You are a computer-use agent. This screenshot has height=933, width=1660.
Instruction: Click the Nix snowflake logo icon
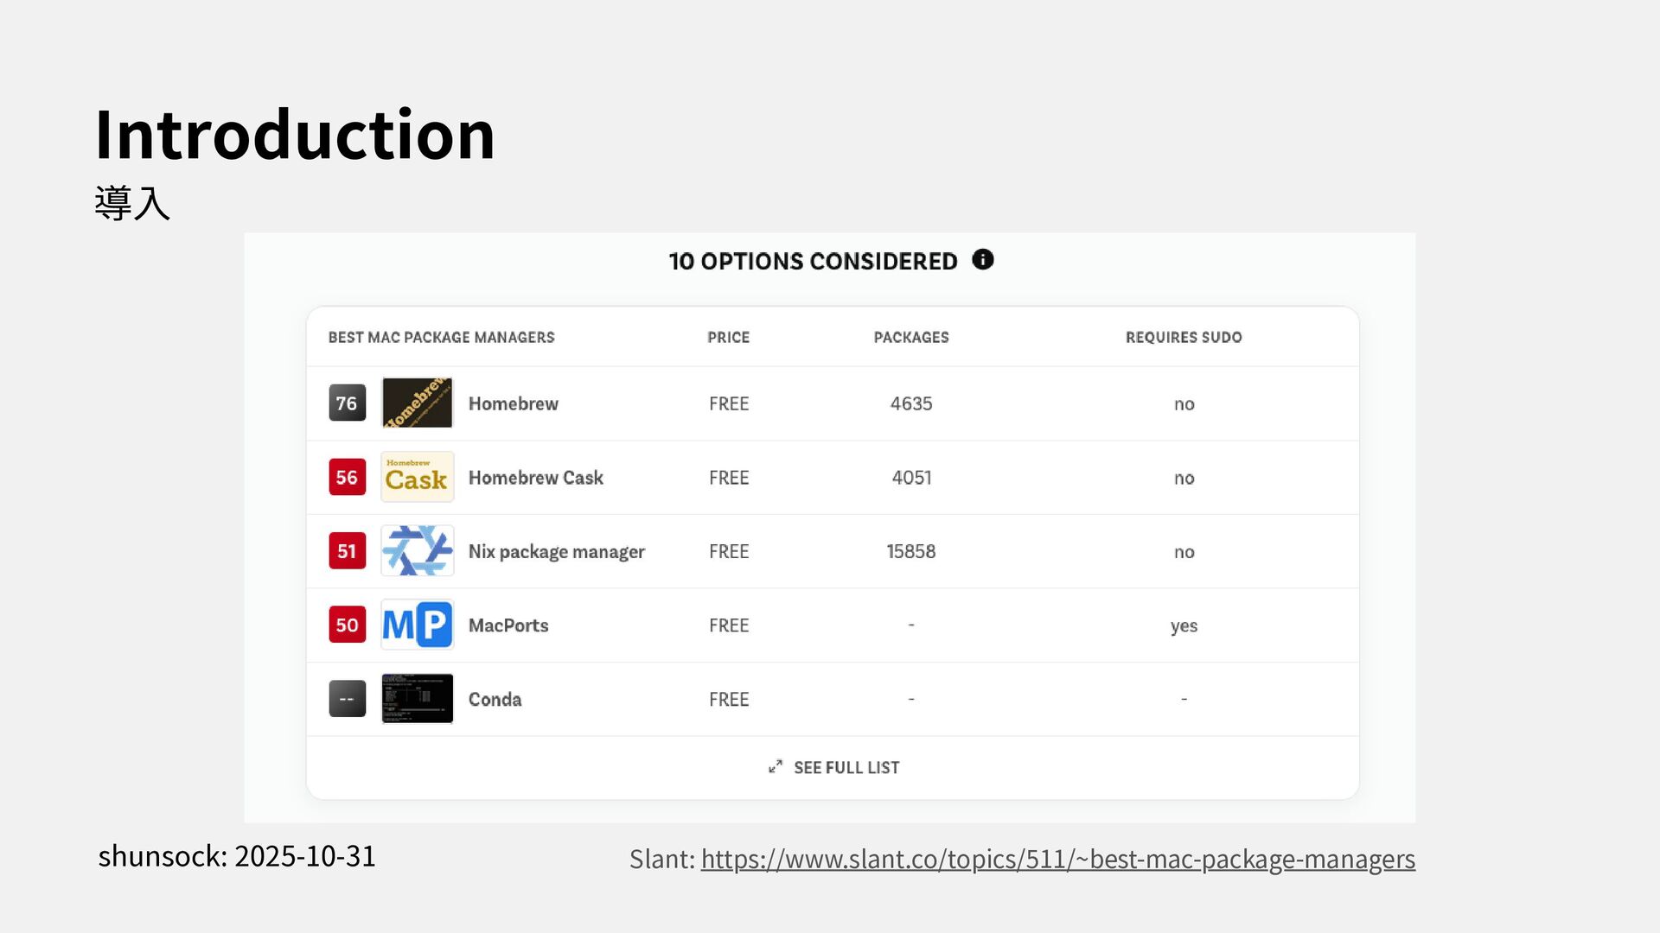tap(417, 551)
